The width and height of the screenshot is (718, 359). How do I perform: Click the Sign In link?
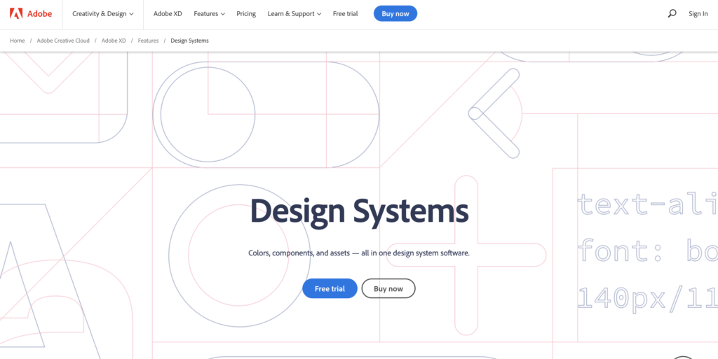tap(698, 14)
